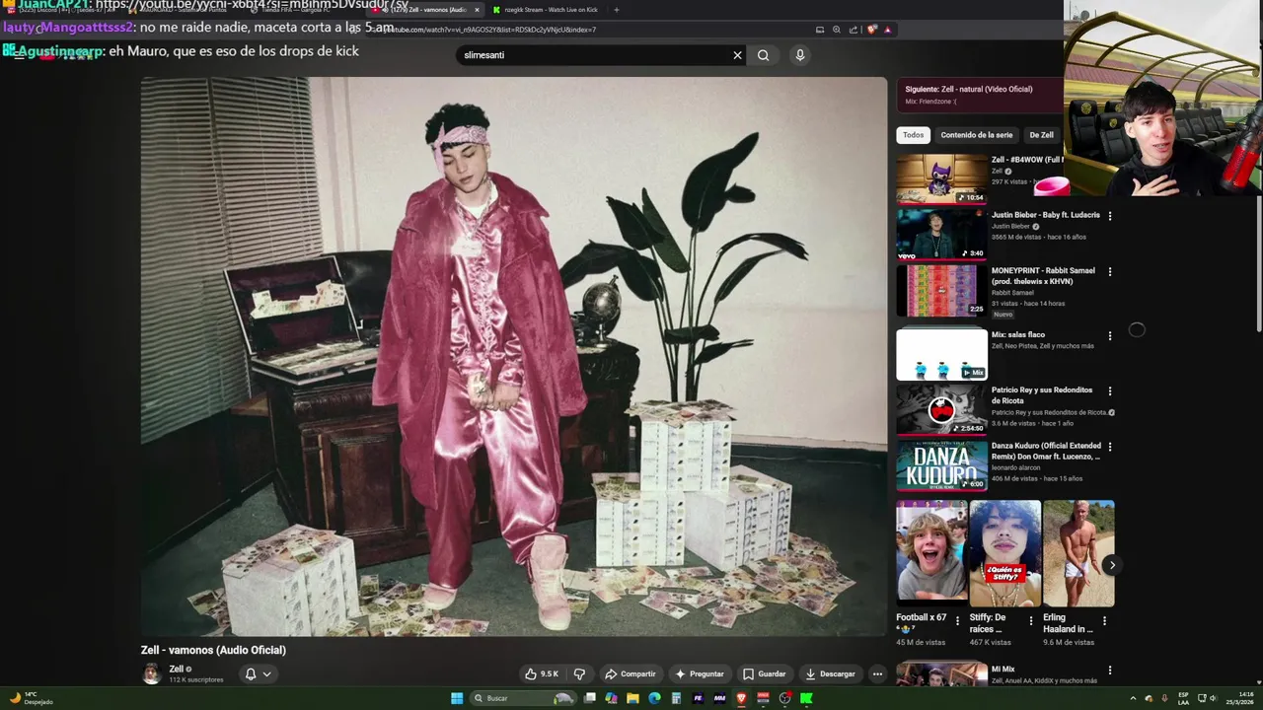Open options menu for Danza Kuduro video
This screenshot has width=1263, height=710.
pyautogui.click(x=1110, y=446)
